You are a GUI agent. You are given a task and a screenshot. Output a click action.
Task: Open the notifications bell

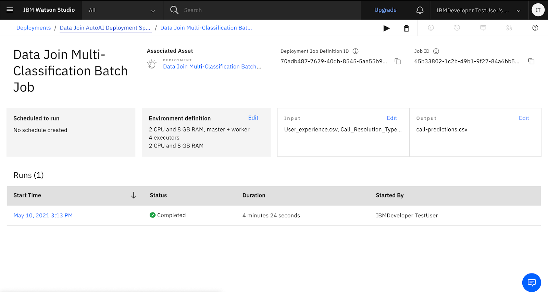pyautogui.click(x=420, y=10)
